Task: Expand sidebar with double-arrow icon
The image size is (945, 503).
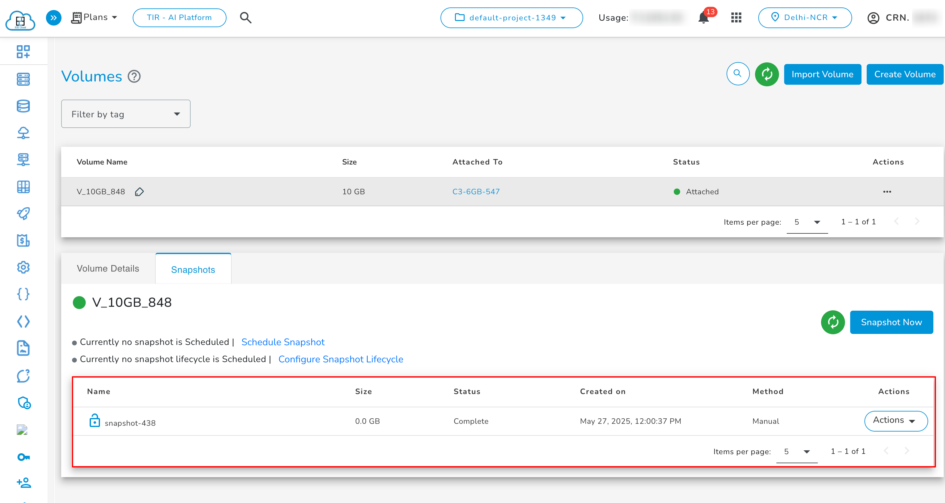Action: pos(53,17)
